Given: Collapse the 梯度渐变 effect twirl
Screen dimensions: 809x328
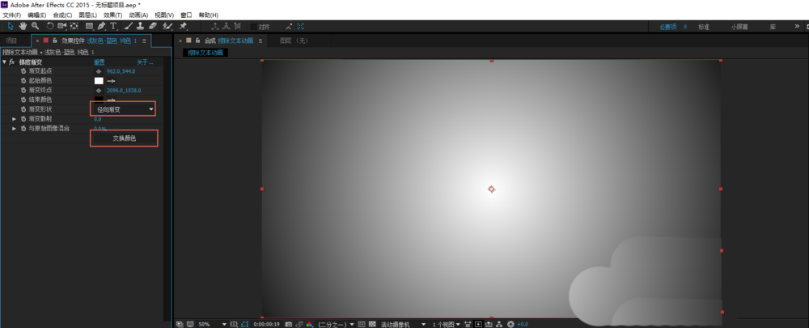Looking at the screenshot, I should point(5,62).
